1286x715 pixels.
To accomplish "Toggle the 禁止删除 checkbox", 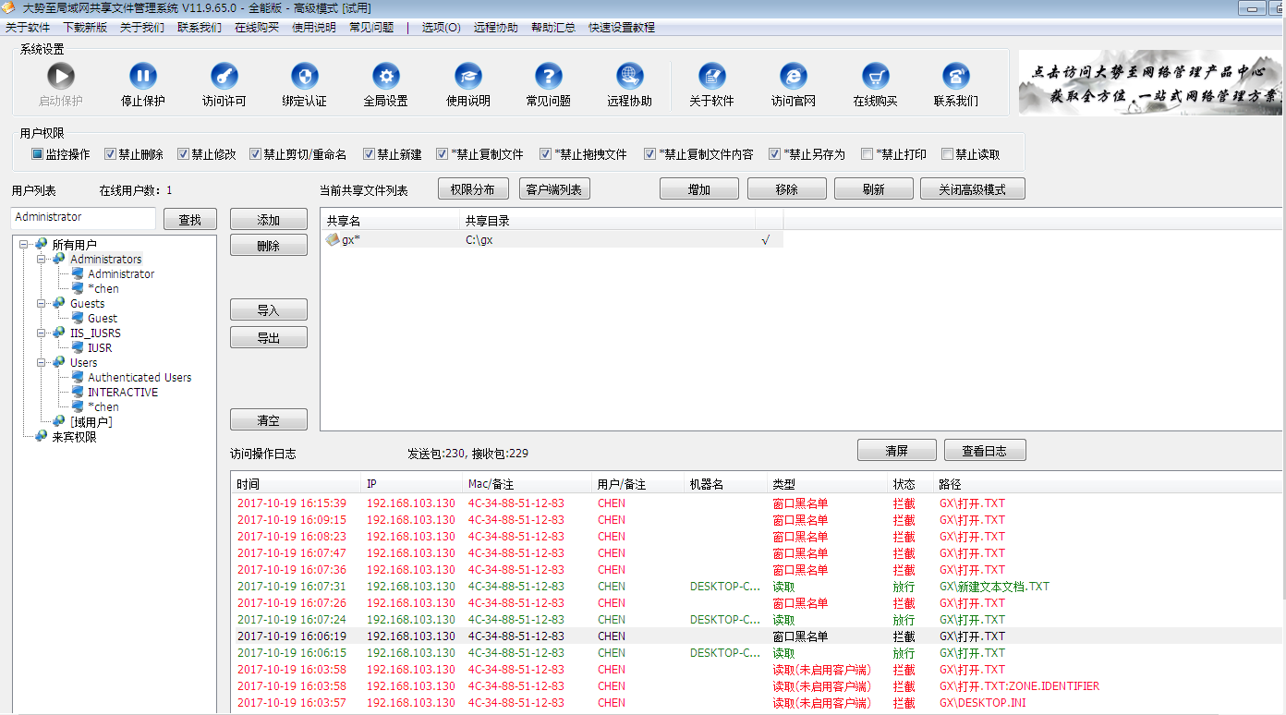I will pyautogui.click(x=111, y=154).
